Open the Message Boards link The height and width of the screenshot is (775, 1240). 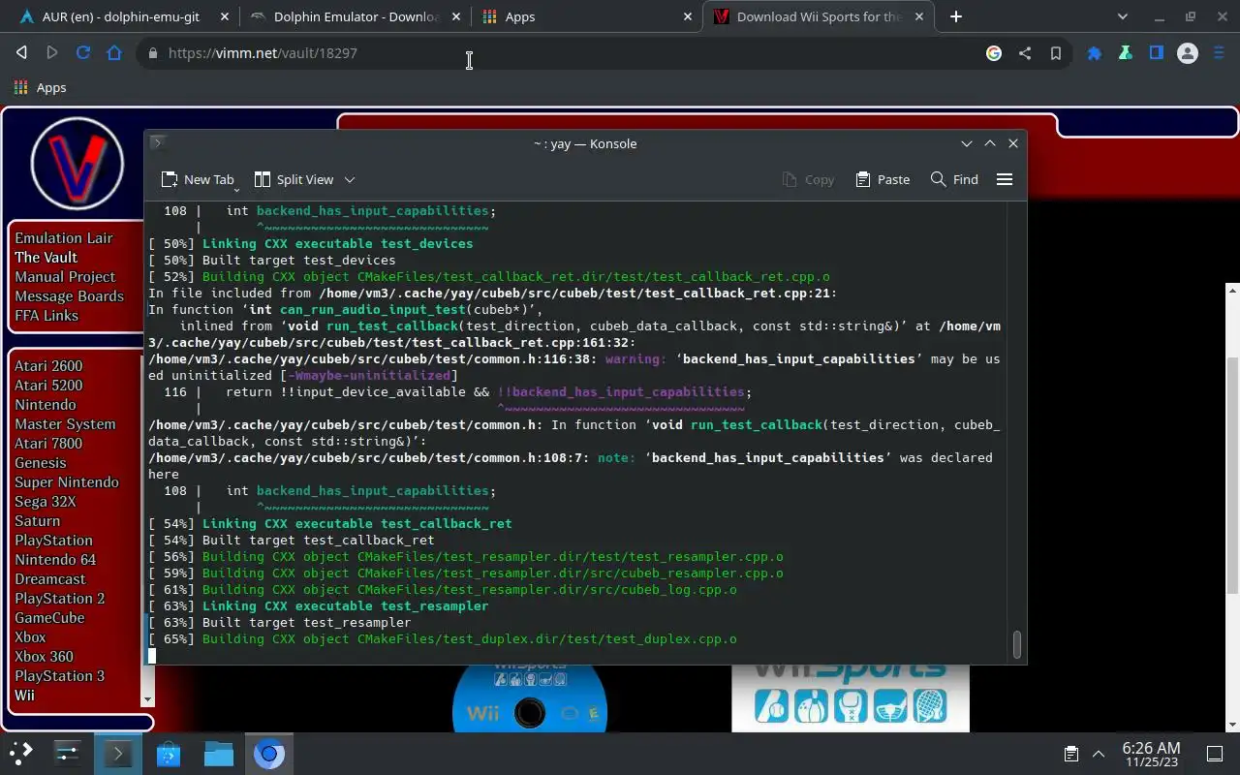pyautogui.click(x=69, y=296)
